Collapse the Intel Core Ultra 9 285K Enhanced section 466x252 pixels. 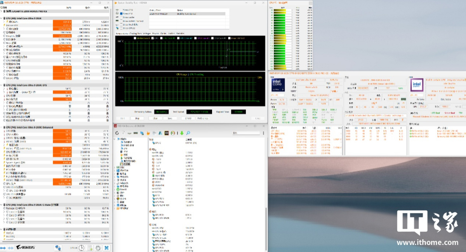2,127
